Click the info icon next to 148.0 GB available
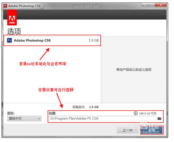The height and width of the screenshot is (142, 174). point(136,113)
